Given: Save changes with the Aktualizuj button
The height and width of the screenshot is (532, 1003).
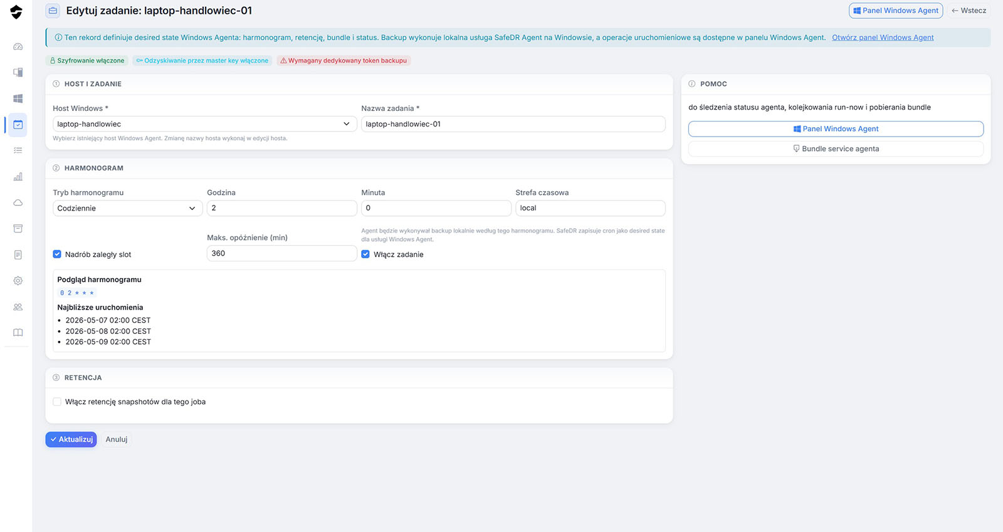Looking at the screenshot, I should point(71,440).
